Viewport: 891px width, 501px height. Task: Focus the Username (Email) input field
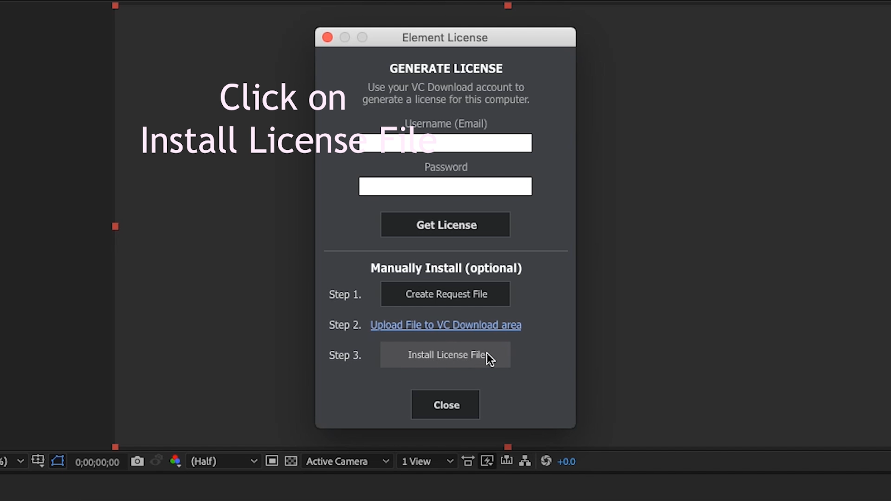click(x=445, y=143)
